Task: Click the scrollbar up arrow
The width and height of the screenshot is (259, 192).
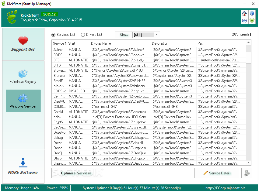Action: pos(248,43)
